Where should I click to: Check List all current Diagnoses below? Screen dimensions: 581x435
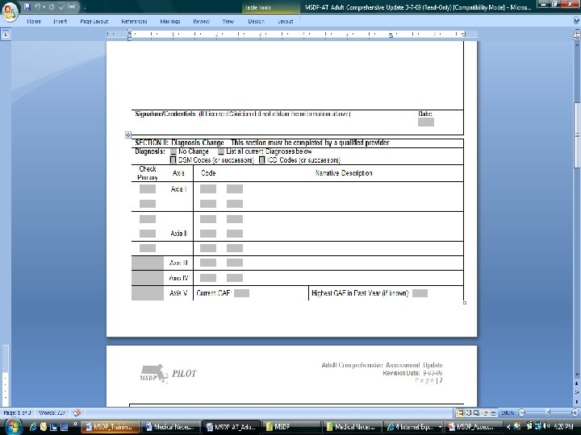(221, 151)
